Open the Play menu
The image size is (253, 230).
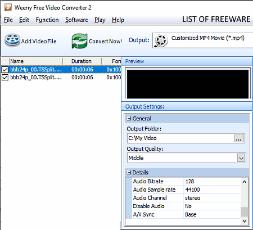point(100,20)
